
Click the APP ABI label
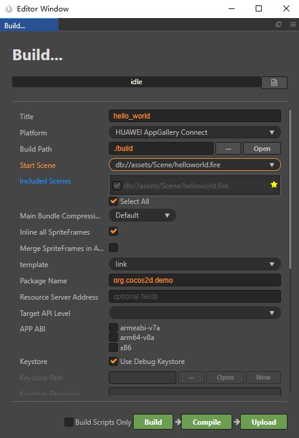click(x=32, y=329)
